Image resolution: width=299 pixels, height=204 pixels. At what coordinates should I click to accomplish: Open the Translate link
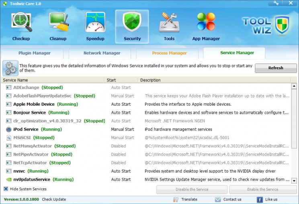click(x=189, y=199)
